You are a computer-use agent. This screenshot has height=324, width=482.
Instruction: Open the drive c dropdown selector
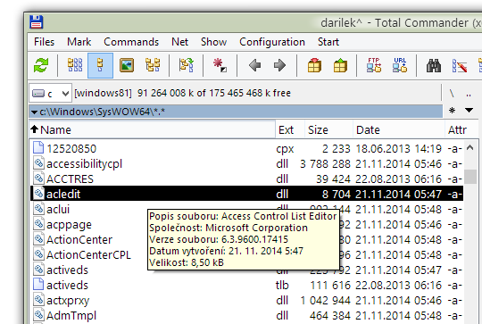point(50,93)
